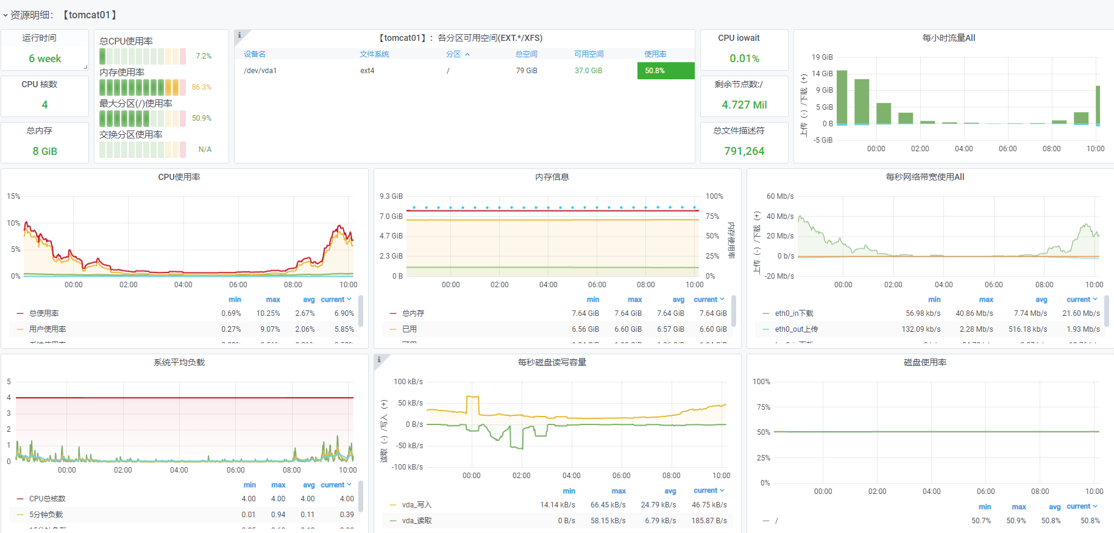This screenshot has height=533, width=1114.
Task: Open the 系统平均负载 panel title menu
Action: [179, 362]
